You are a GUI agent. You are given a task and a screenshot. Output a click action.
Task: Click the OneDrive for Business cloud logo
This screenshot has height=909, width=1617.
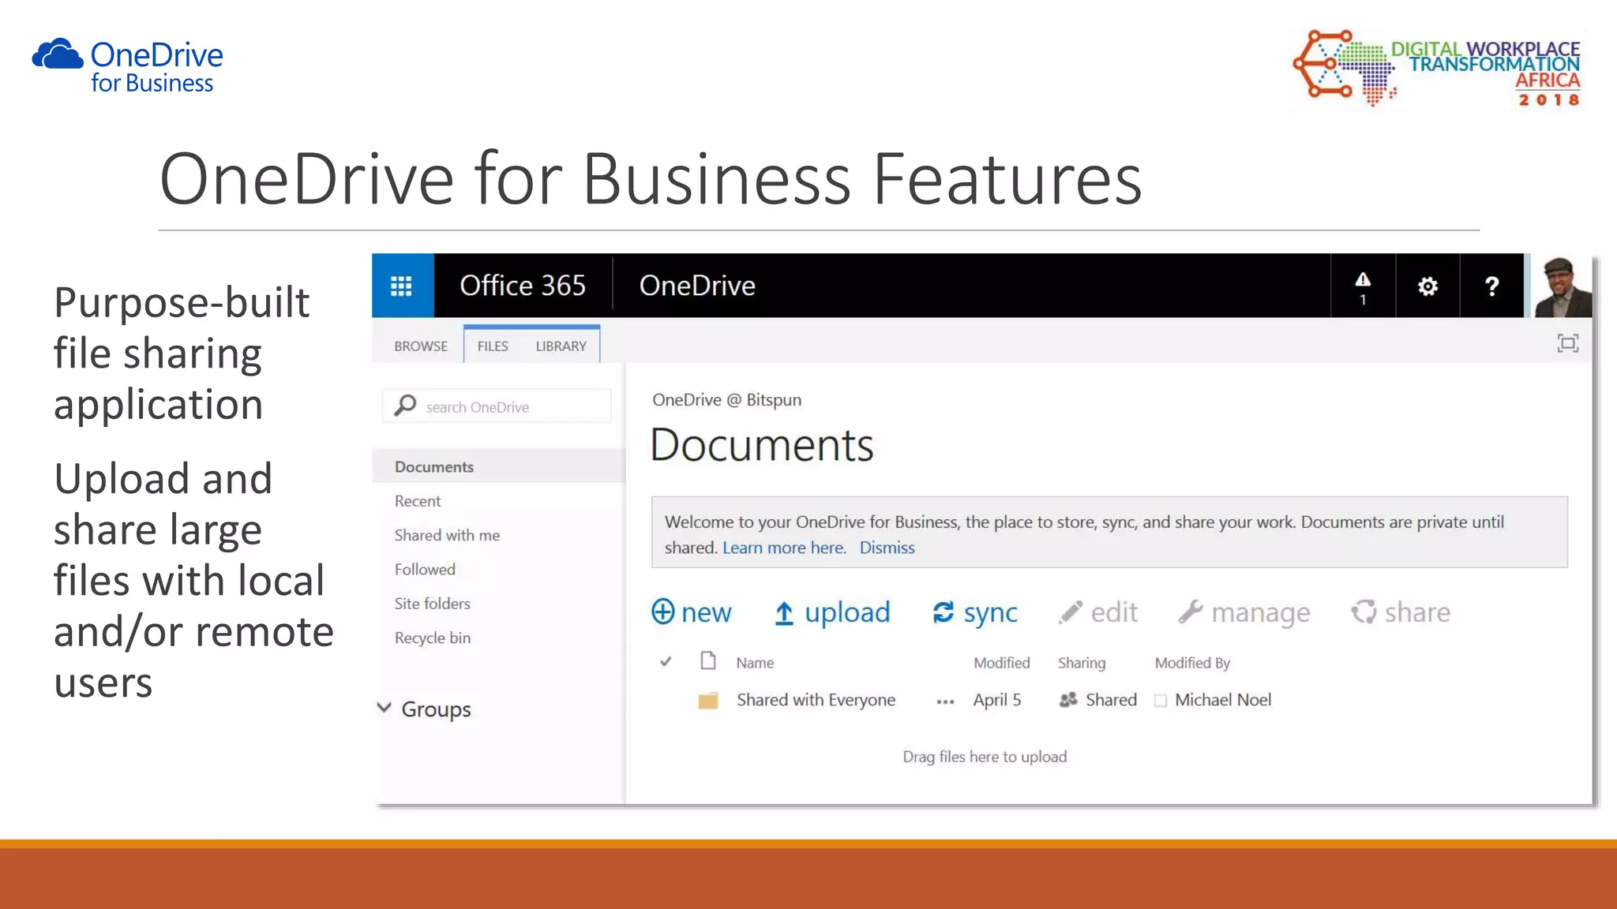pyautogui.click(x=57, y=54)
